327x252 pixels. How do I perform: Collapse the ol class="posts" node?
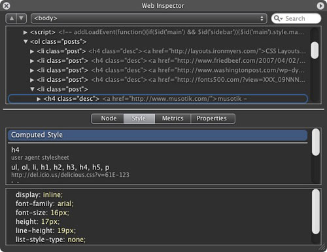(x=26, y=41)
